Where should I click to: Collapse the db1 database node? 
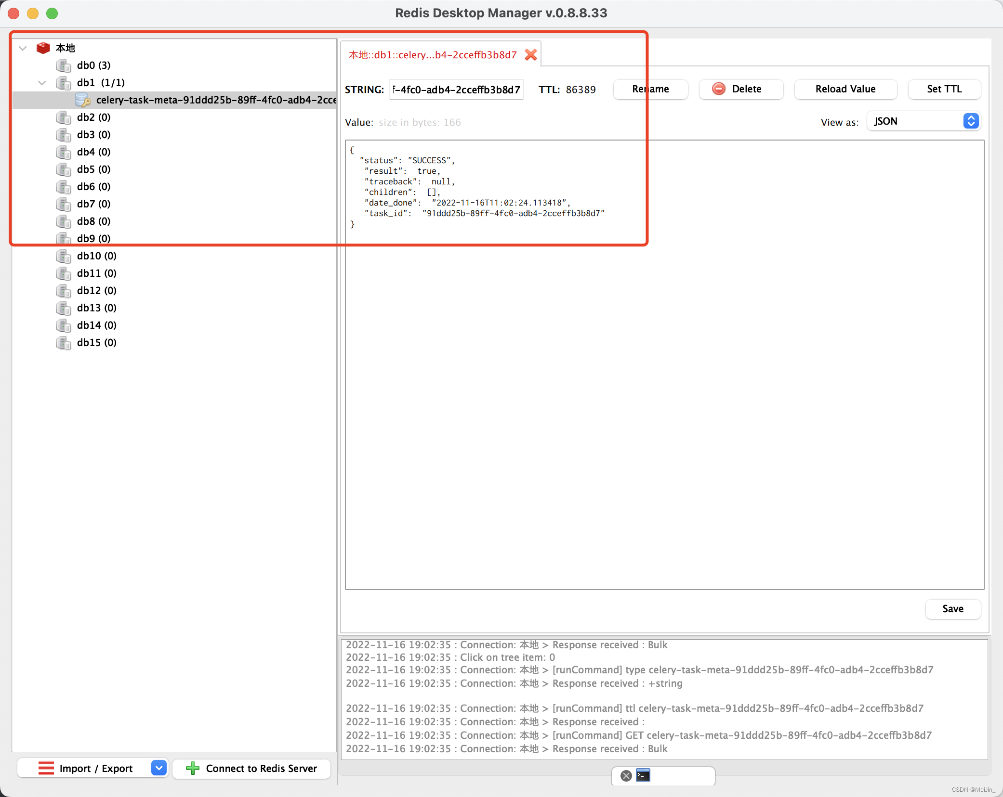[x=42, y=83]
